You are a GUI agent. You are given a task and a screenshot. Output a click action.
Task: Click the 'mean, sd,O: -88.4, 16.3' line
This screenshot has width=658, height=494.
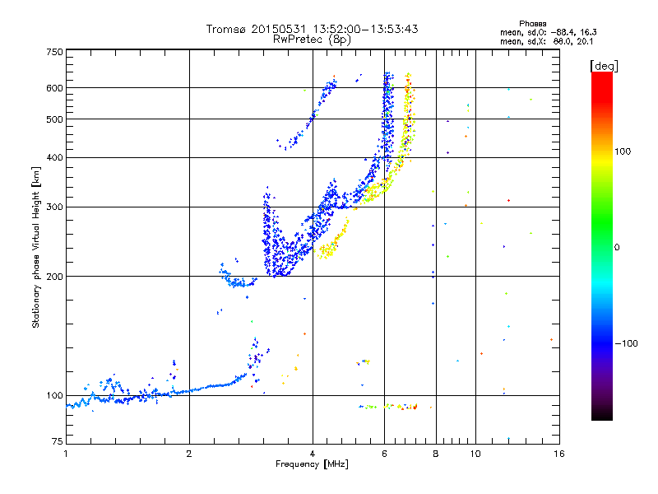(548, 32)
